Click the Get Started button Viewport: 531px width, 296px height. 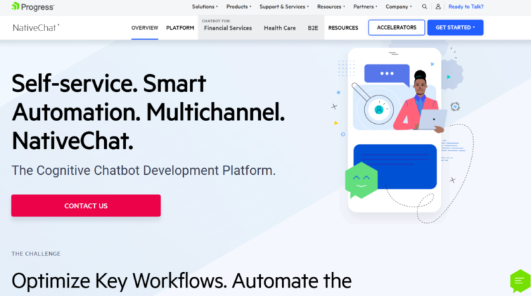pos(455,28)
